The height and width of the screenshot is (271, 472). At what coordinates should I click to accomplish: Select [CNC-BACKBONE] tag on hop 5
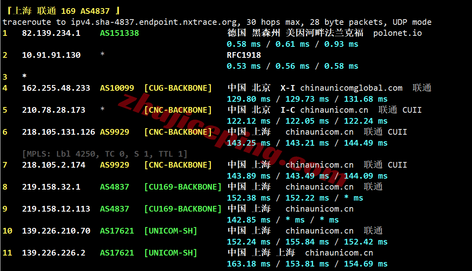click(x=178, y=110)
